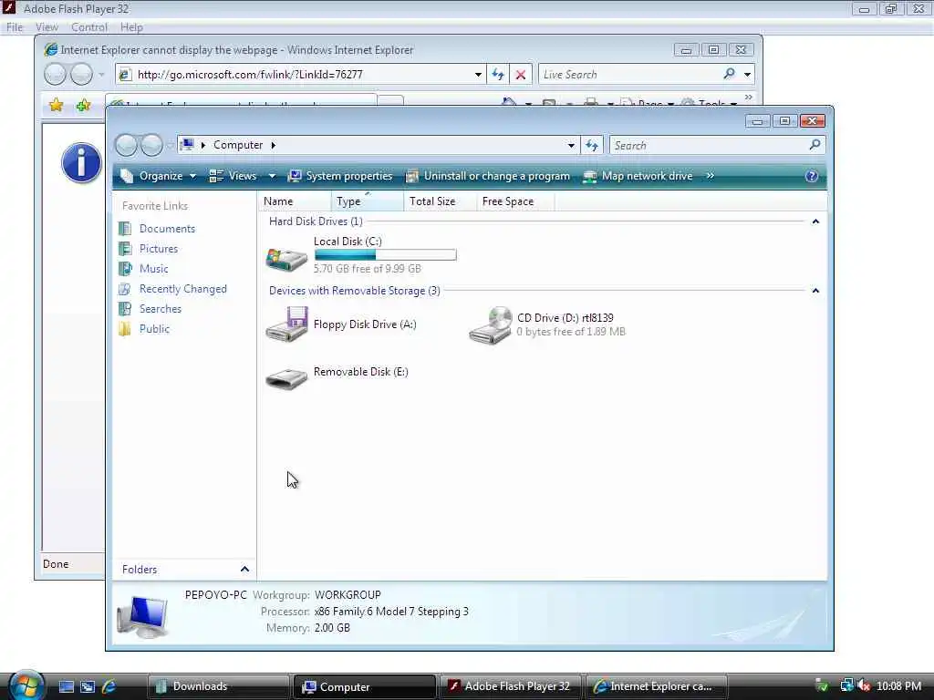This screenshot has width=934, height=700.
Task: Select the Local Disk (C:) drive icon
Action: 286,259
